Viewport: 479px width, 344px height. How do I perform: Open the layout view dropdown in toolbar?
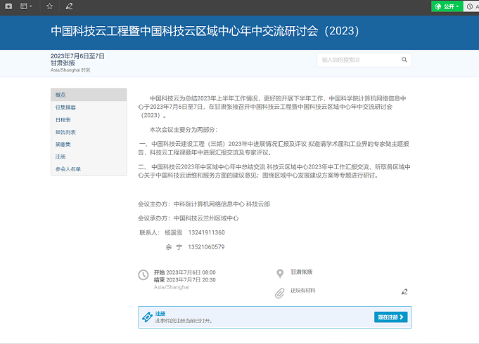click(27, 6)
